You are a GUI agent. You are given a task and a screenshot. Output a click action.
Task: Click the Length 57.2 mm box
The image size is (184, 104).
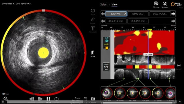click(x=106, y=67)
